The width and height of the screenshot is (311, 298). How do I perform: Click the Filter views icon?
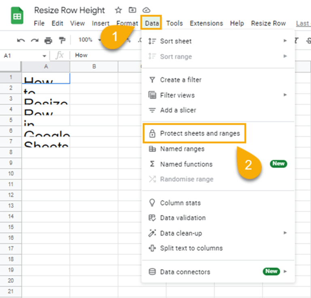coord(152,95)
